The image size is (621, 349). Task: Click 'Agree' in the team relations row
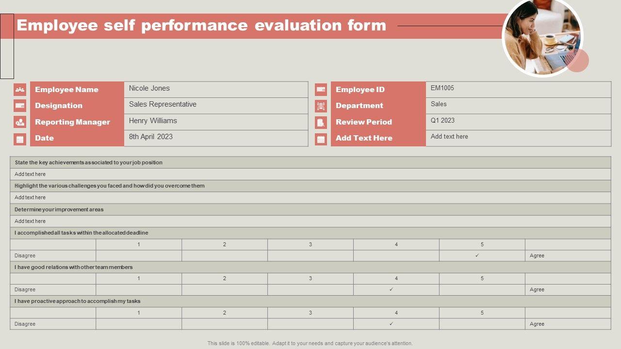point(537,289)
